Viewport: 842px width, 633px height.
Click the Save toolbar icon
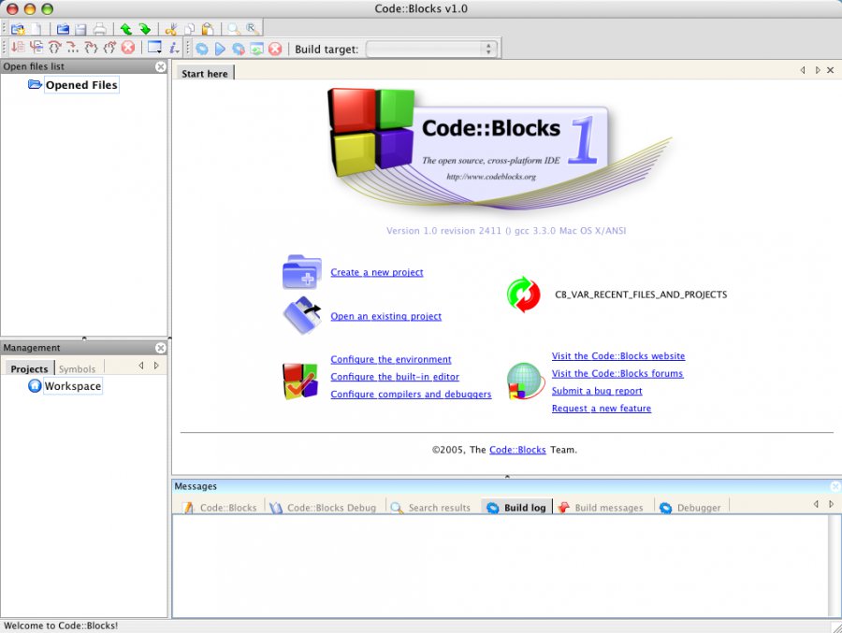point(81,29)
